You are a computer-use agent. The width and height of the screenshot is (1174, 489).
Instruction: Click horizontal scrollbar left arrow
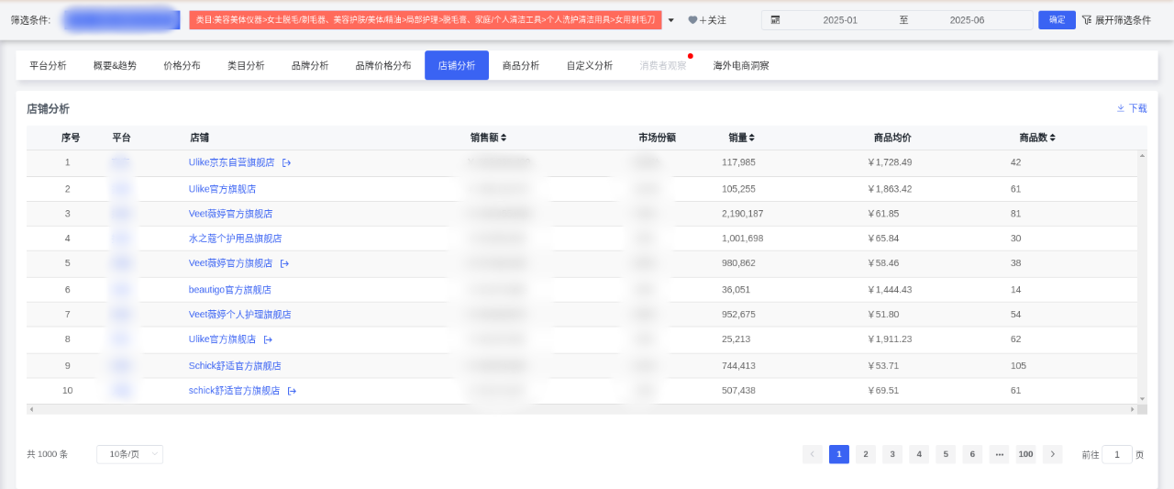pos(31,409)
